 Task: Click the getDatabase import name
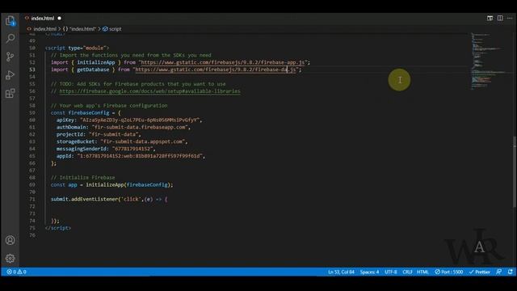click(93, 70)
